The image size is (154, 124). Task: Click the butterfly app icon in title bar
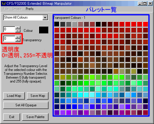4,4
